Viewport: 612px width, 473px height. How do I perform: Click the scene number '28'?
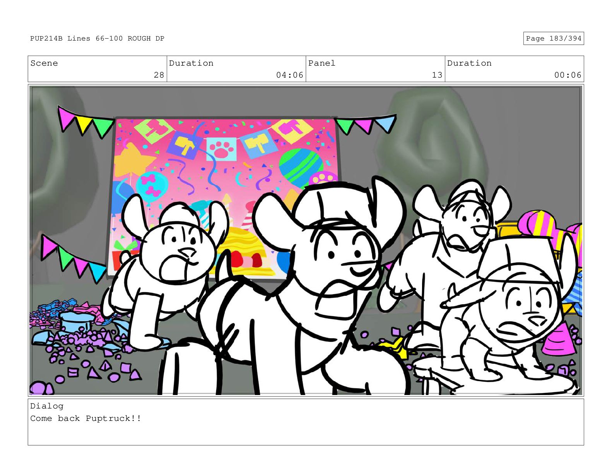click(159, 75)
